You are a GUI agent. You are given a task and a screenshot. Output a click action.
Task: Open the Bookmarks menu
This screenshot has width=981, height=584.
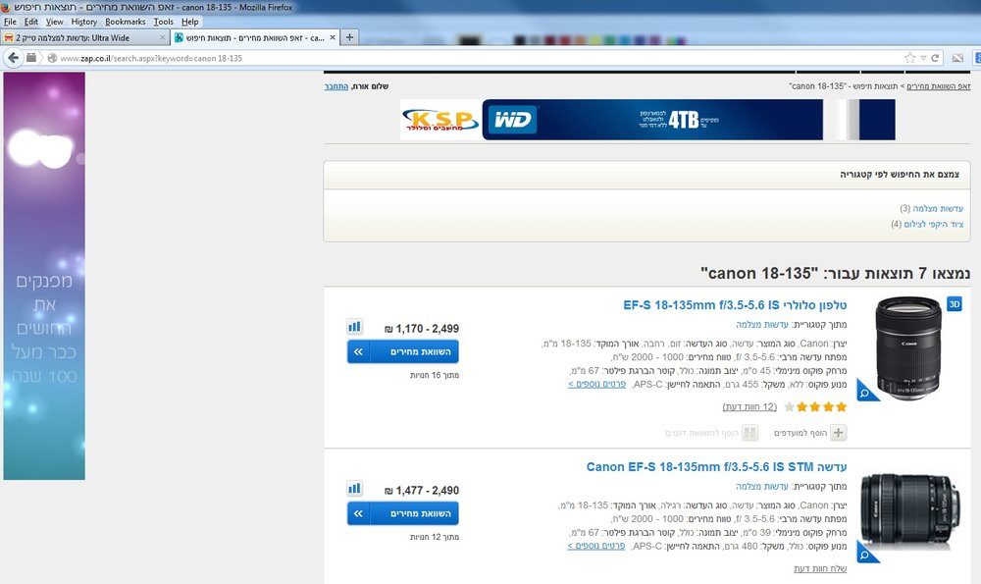coord(126,22)
